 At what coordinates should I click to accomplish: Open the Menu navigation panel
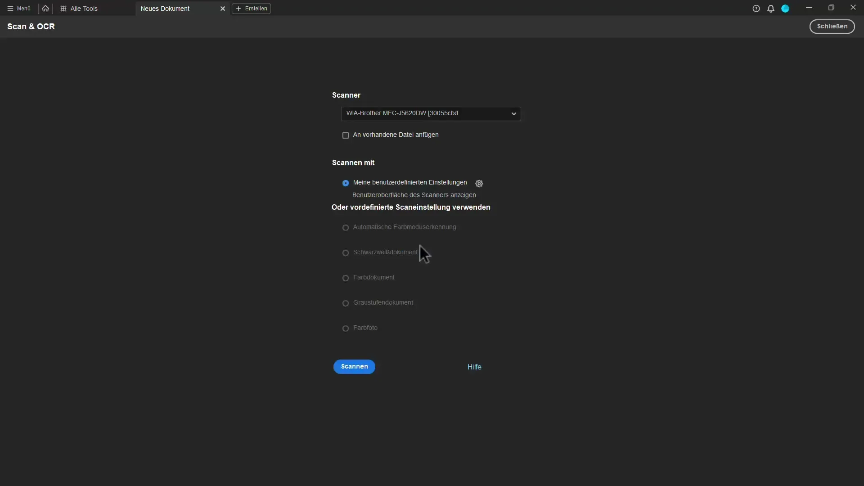click(18, 8)
